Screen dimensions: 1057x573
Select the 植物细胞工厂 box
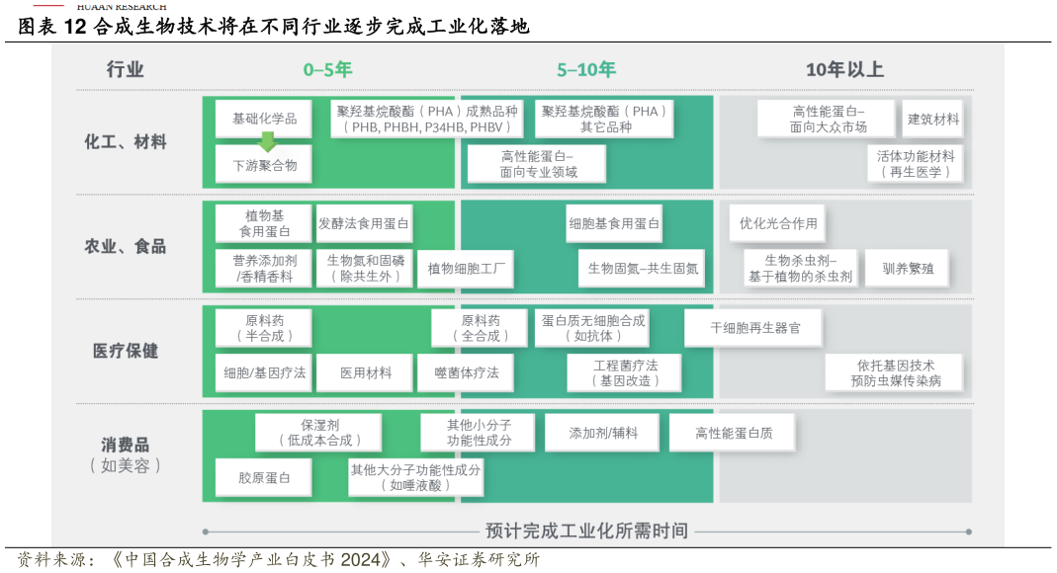click(465, 269)
